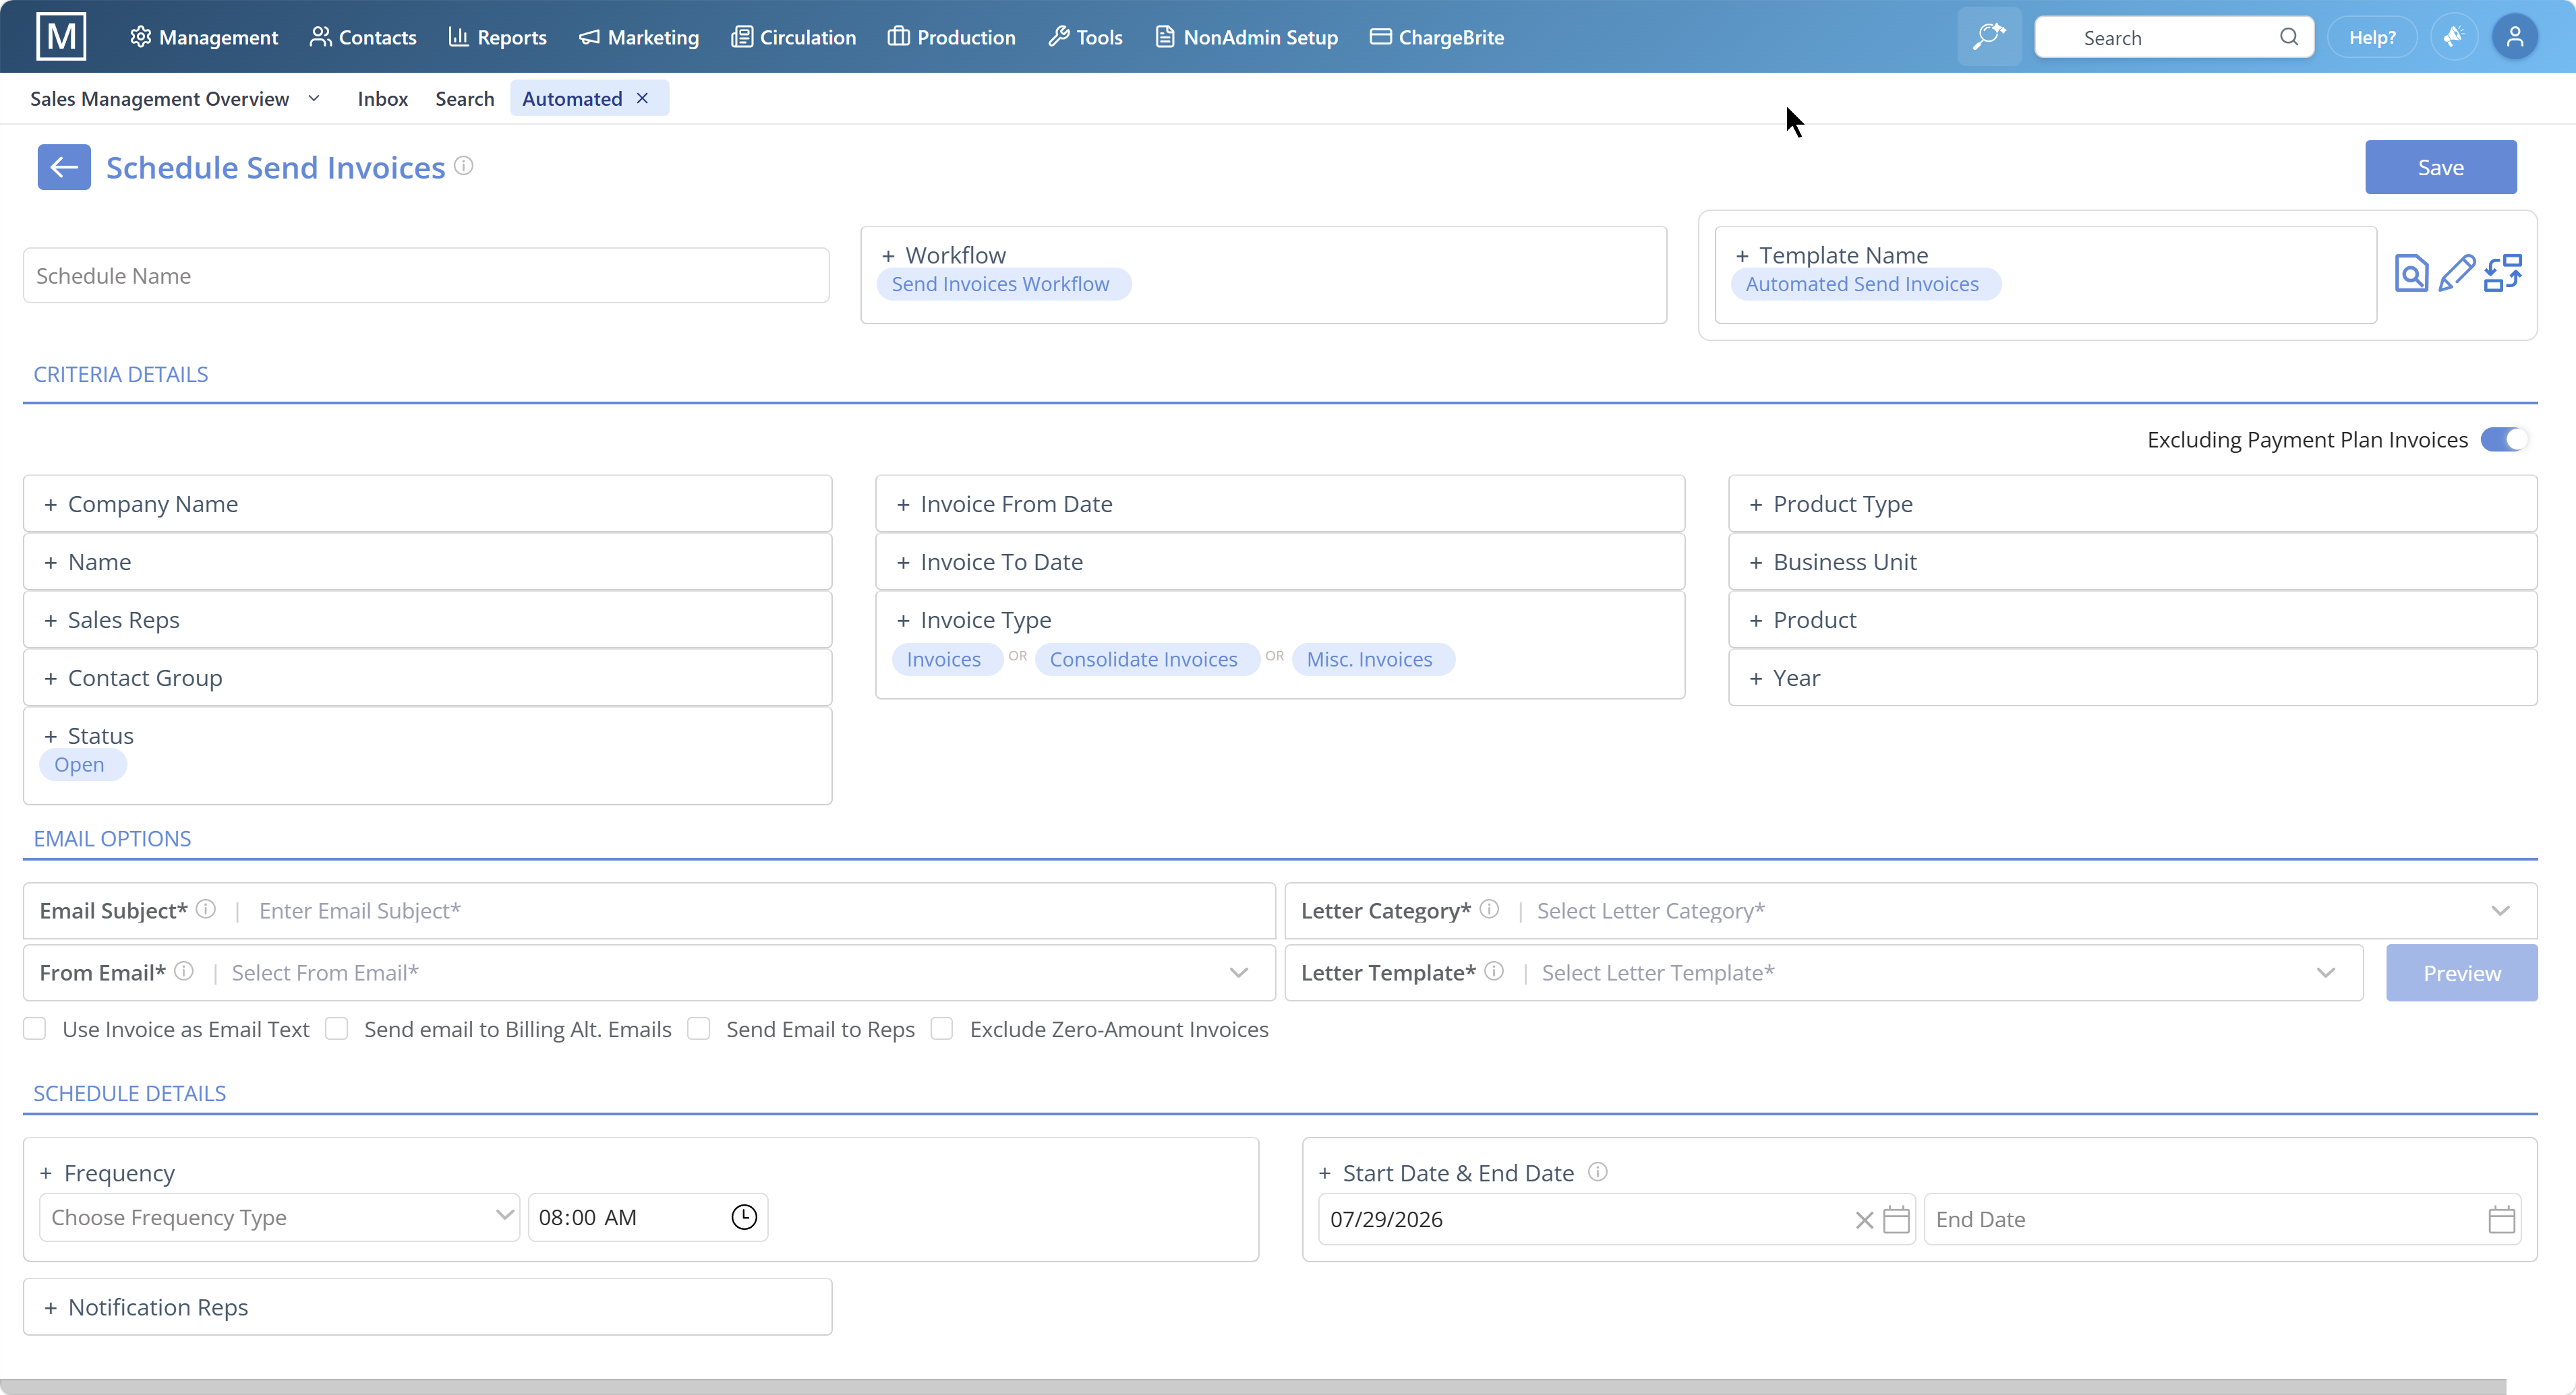Click the Help? button
2576x1395 pixels.
click(2372, 37)
